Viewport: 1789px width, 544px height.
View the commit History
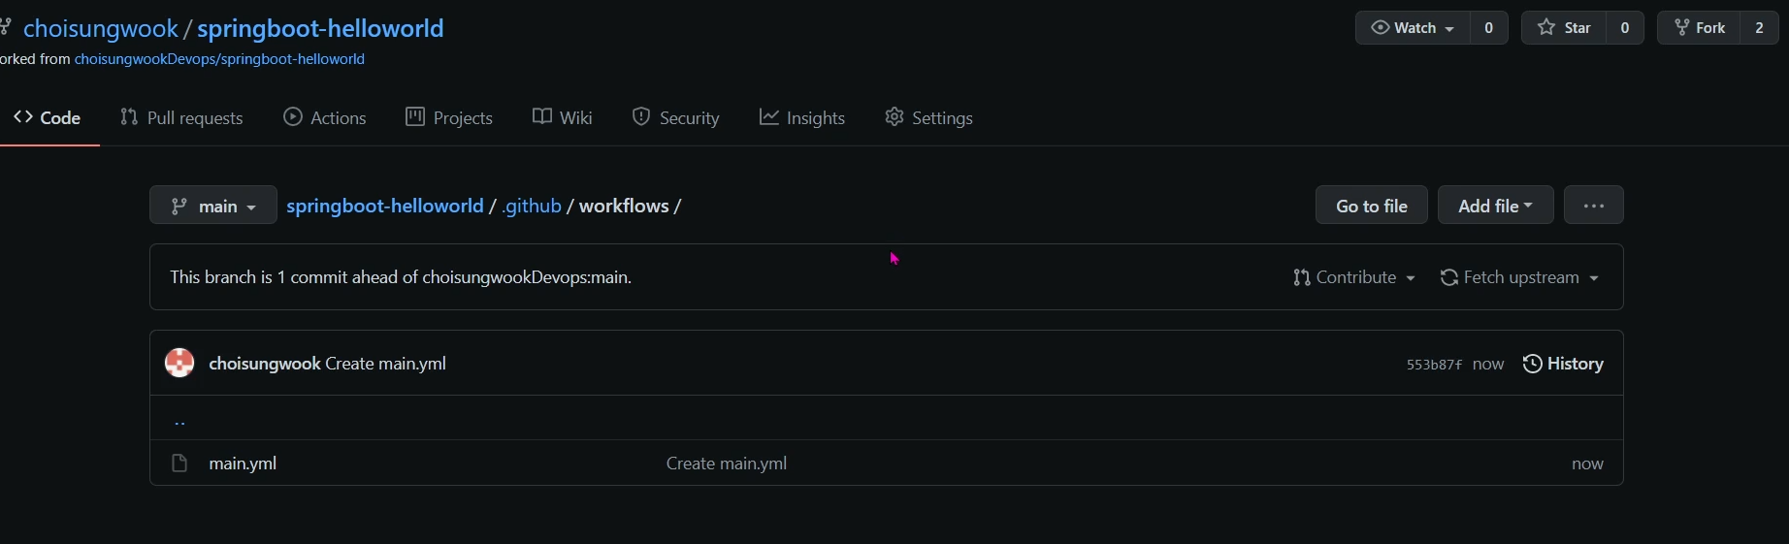pyautogui.click(x=1563, y=364)
